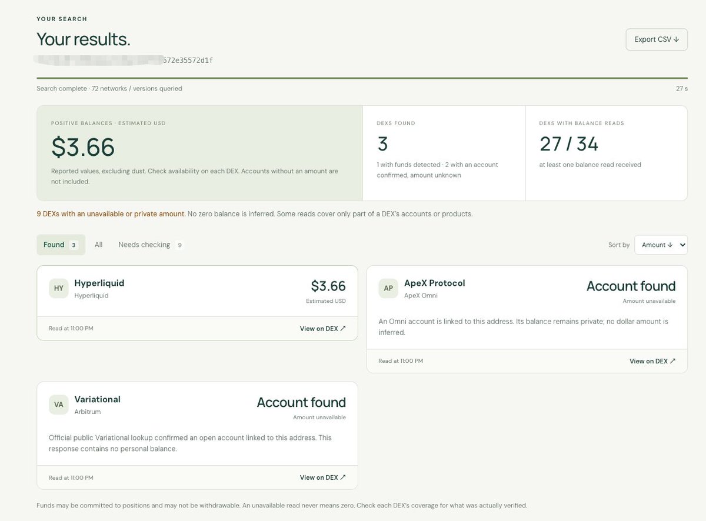Click the AP ApeX Protocol avatar icon
Screen dimensions: 706x521
(388, 288)
